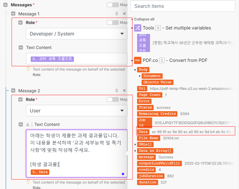This screenshot has width=239, height=189.
Task: Insert the duration variable
Action: tap(147, 182)
